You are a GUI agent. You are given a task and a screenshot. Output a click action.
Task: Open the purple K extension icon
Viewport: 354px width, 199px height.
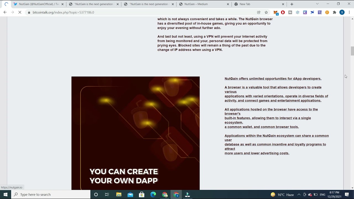305,12
